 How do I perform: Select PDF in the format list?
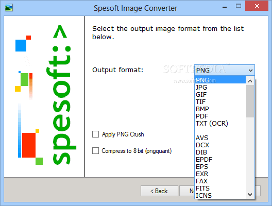(x=220, y=116)
